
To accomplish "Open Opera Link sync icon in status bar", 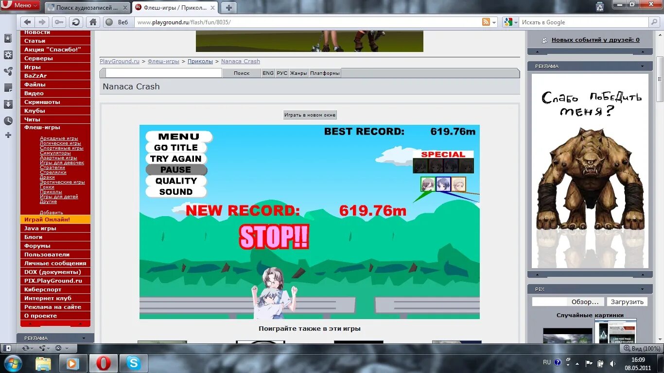I will click(26, 348).
